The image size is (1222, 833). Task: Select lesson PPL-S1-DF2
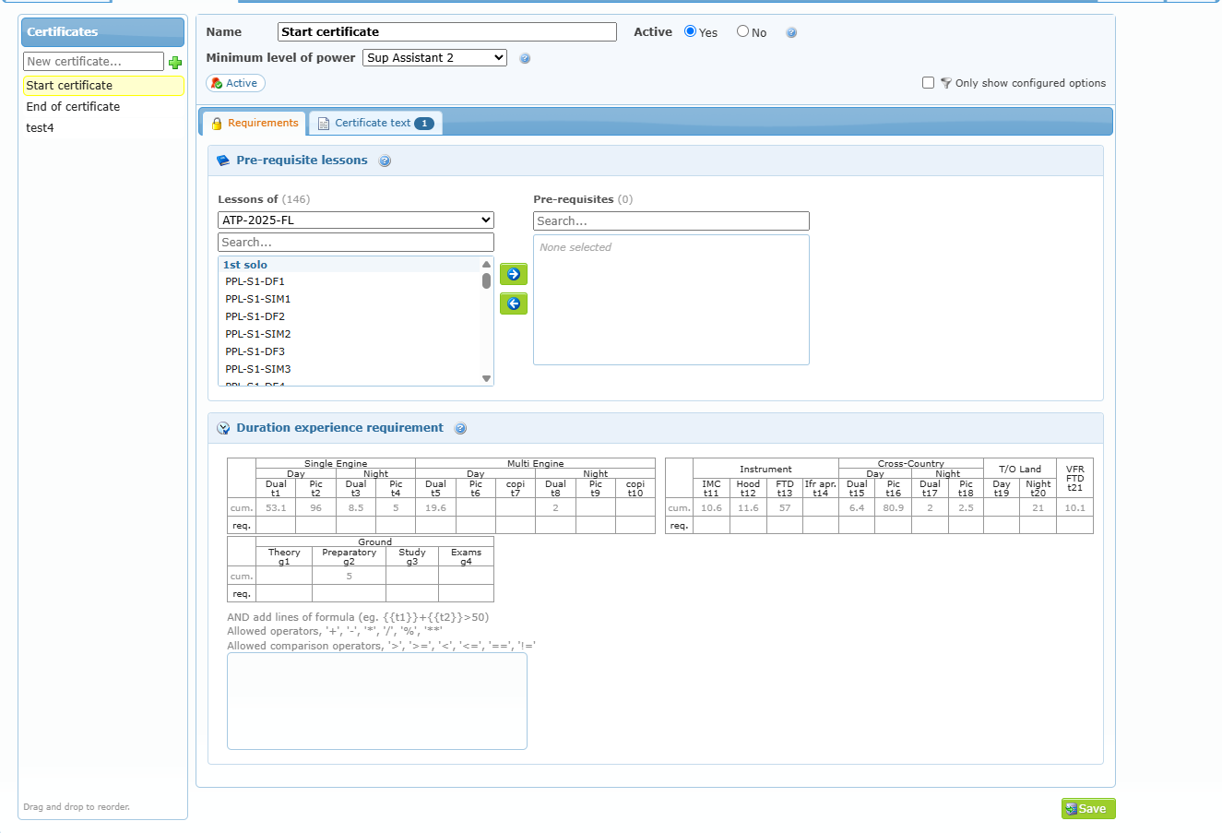point(350,317)
